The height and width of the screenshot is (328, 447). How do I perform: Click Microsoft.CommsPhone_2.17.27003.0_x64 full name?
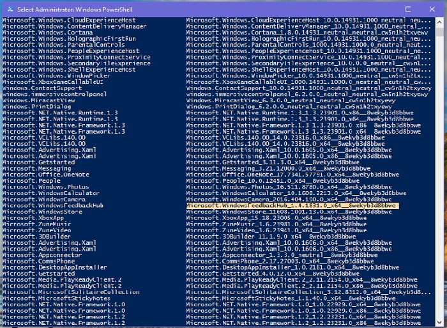click(280, 262)
